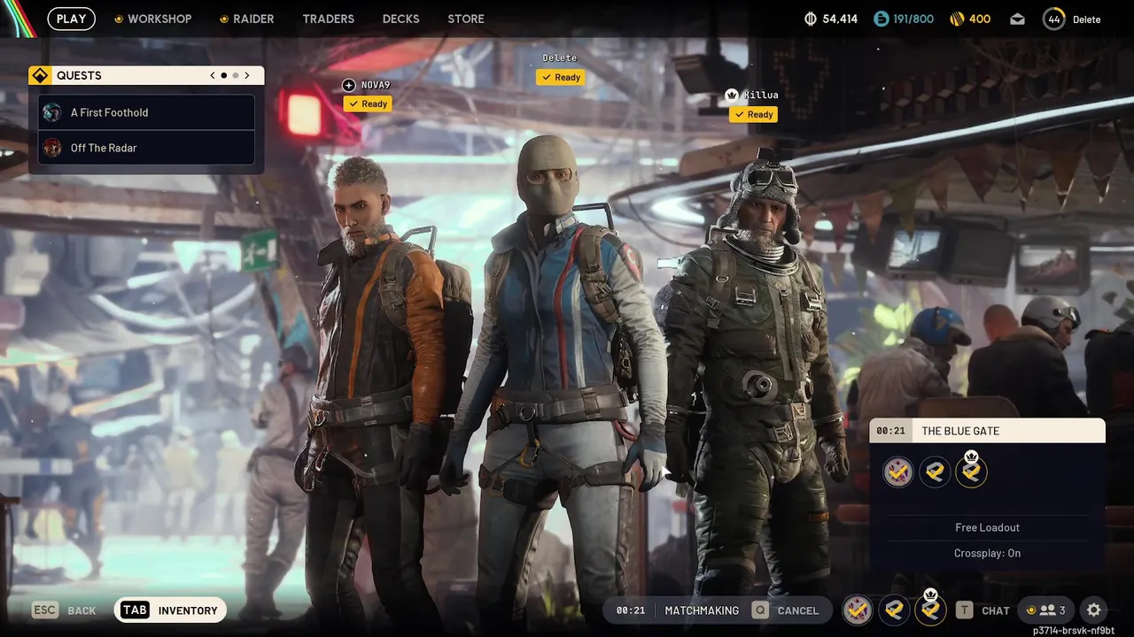
Task: Click the crown leader icon beside Killua
Action: click(732, 95)
